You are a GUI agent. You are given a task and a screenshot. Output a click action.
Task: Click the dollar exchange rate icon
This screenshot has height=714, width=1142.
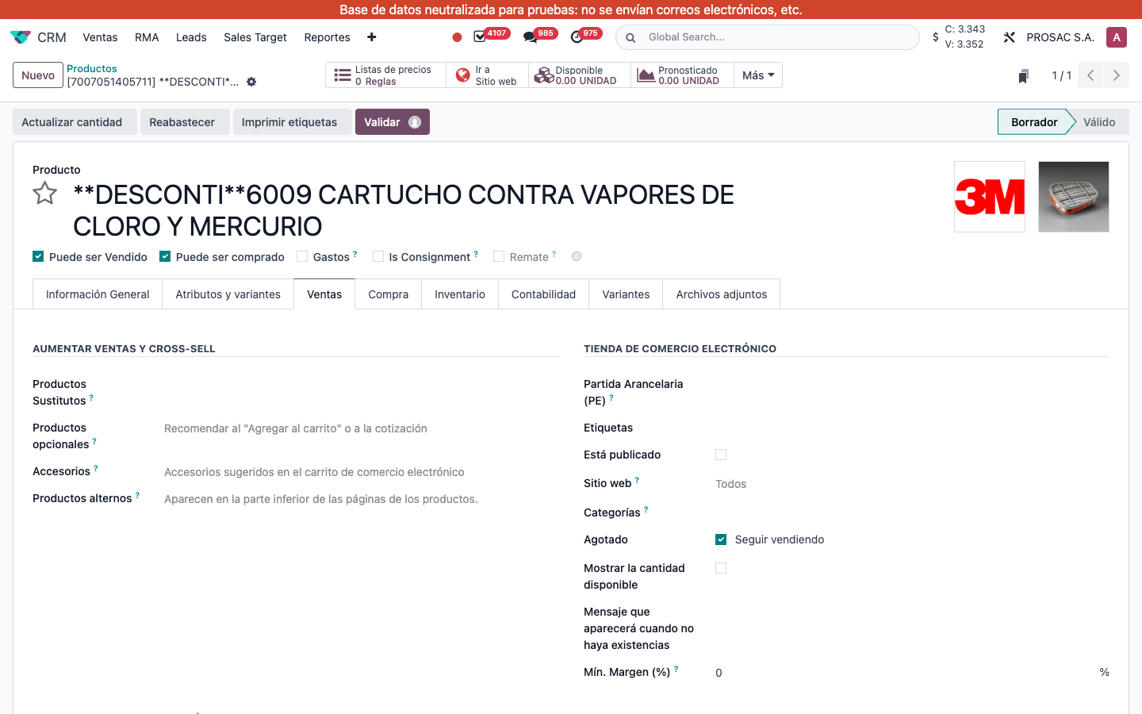[x=936, y=37]
